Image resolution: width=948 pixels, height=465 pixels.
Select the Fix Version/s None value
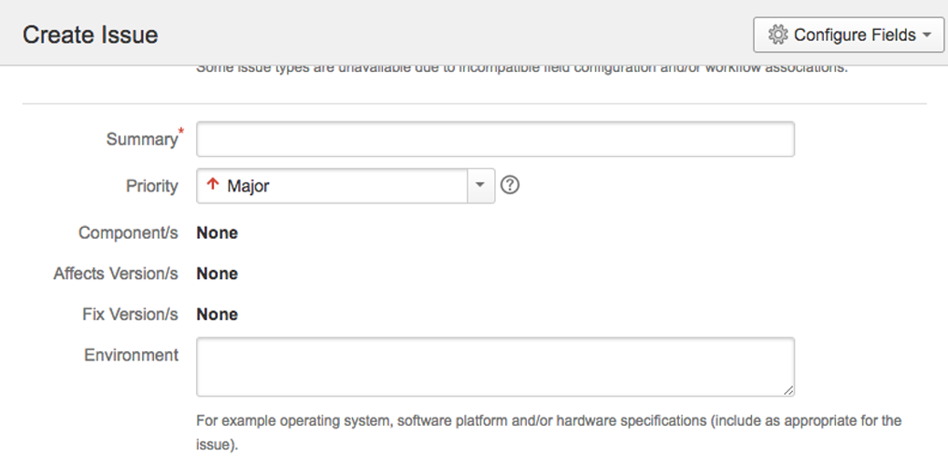(217, 315)
